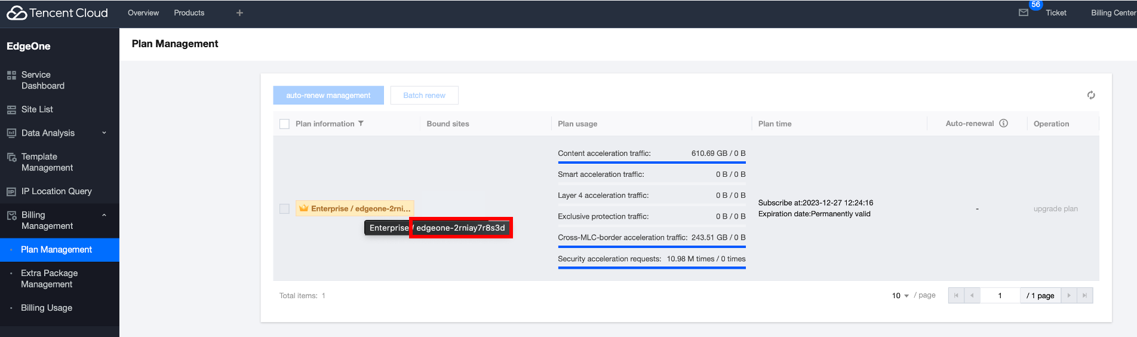Click the Cross-MLC-border acceleration traffic usage bar
Screen dimensions: 1137x337
[x=652, y=246]
